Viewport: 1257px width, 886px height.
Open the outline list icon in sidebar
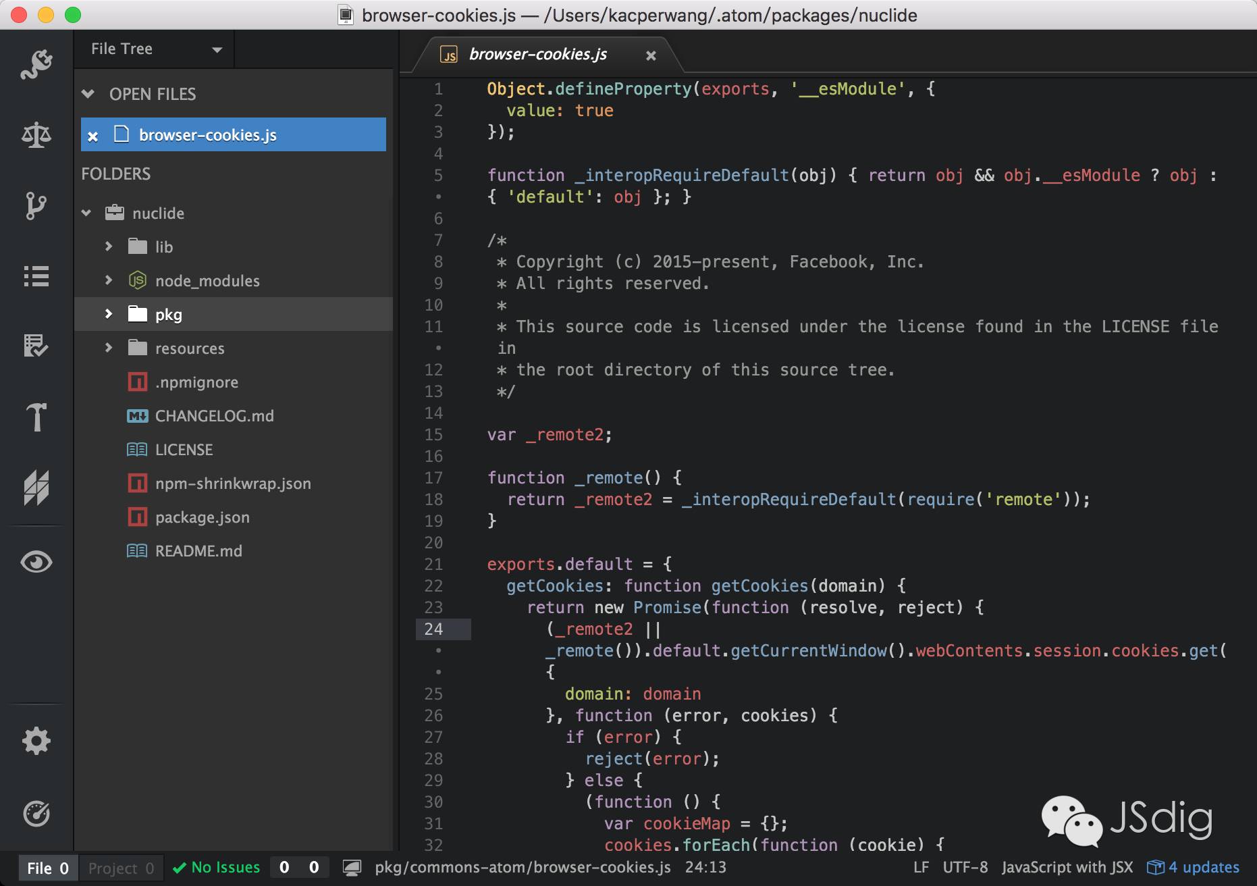tap(36, 276)
